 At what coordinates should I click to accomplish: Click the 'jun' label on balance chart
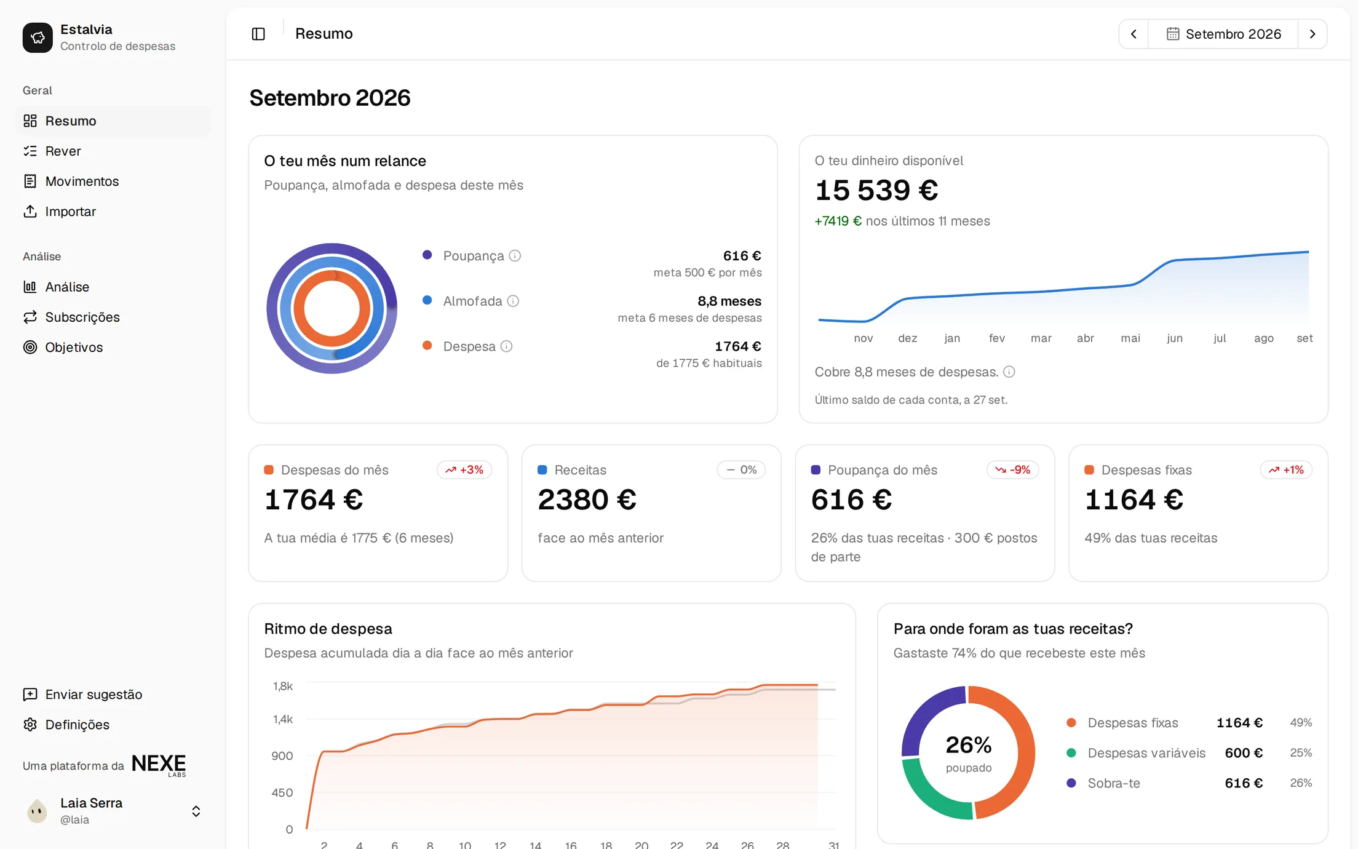point(1175,338)
